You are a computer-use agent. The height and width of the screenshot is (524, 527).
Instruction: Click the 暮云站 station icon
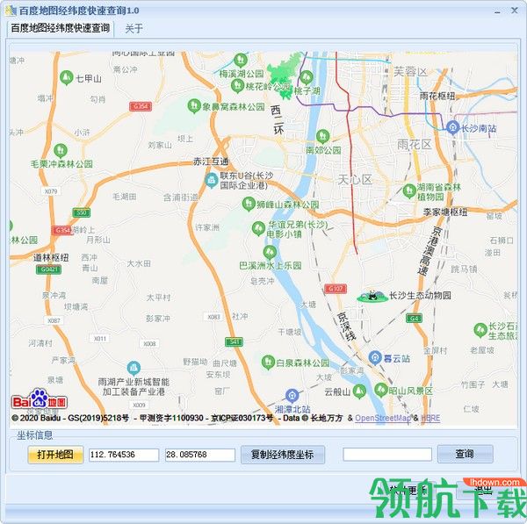[x=375, y=358]
